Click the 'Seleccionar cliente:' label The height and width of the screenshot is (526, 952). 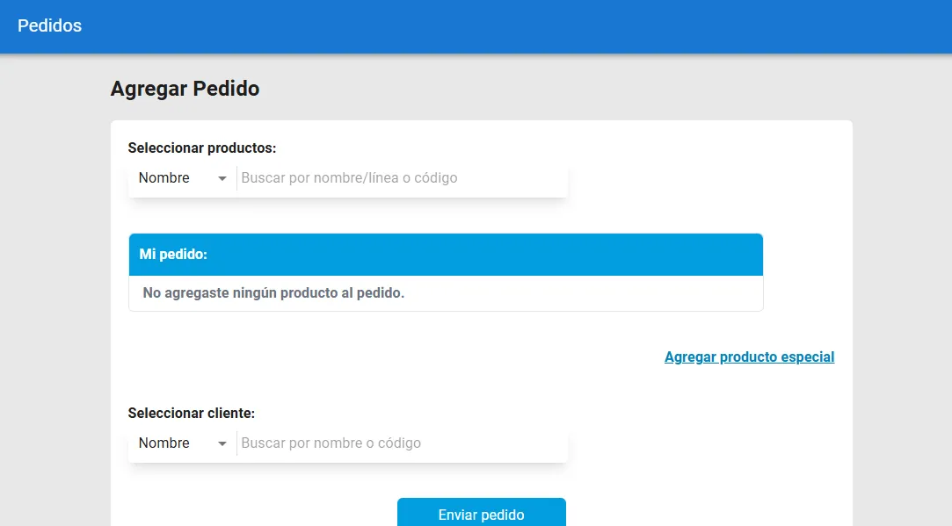pos(192,413)
